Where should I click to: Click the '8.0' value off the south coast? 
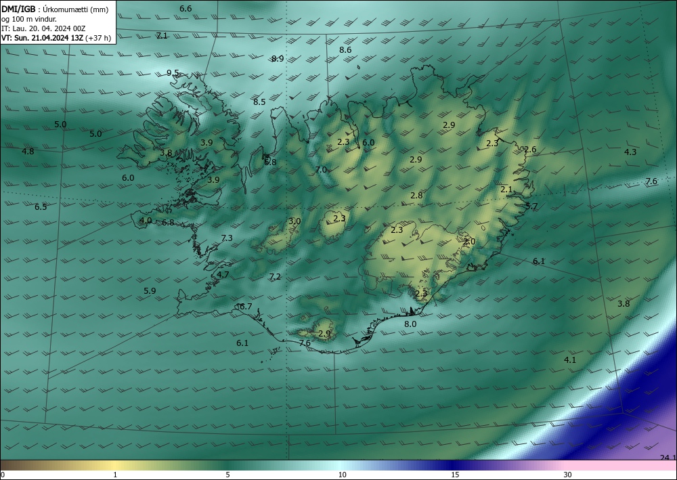coord(410,324)
